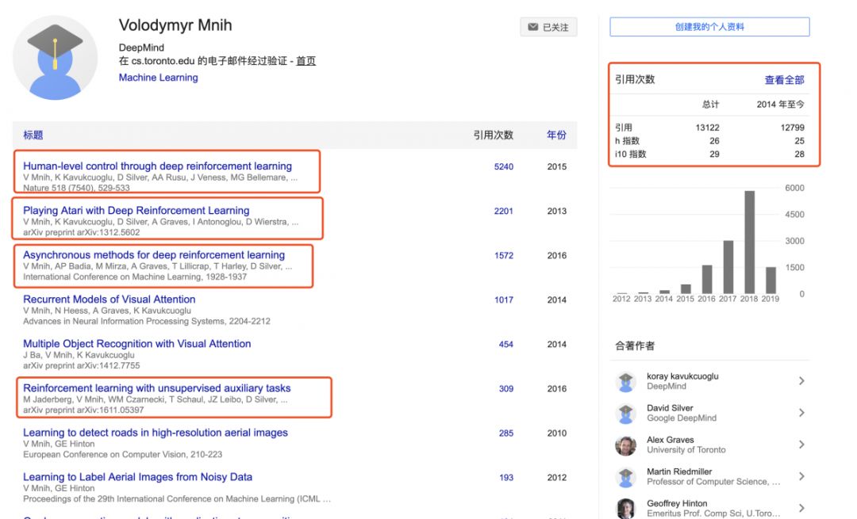Image resolution: width=857 pixels, height=519 pixels.
Task: Open Human-level control through deep reinforcement learning
Action: pyautogui.click(x=157, y=166)
